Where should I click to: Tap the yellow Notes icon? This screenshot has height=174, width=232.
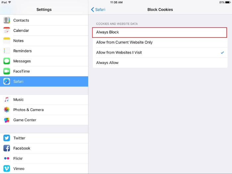tap(7, 41)
